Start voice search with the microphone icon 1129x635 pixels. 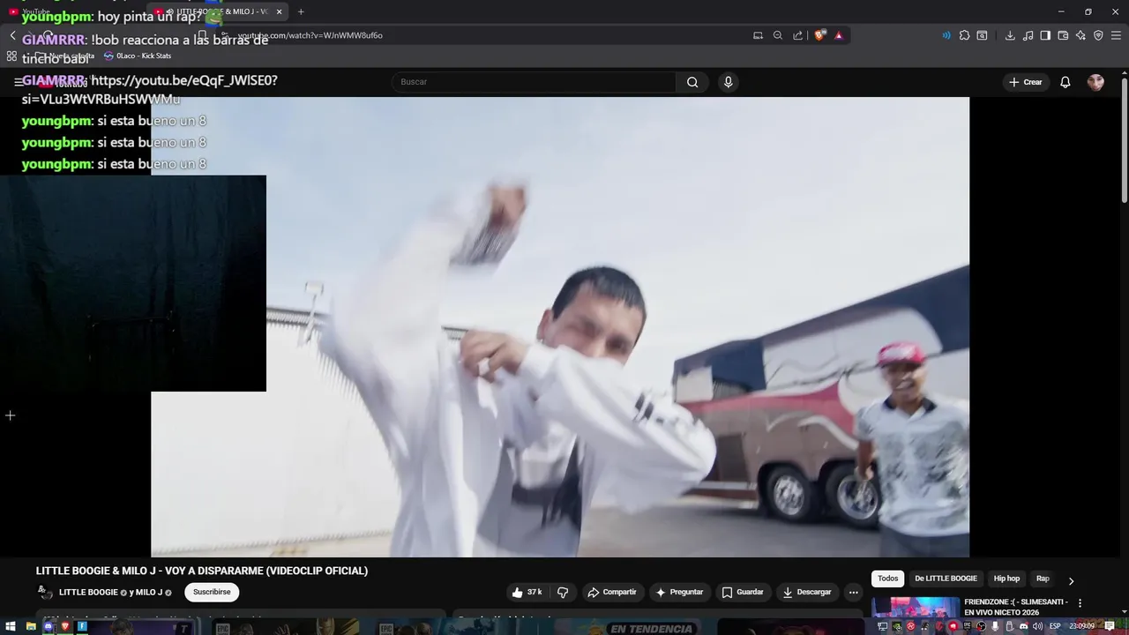728,82
